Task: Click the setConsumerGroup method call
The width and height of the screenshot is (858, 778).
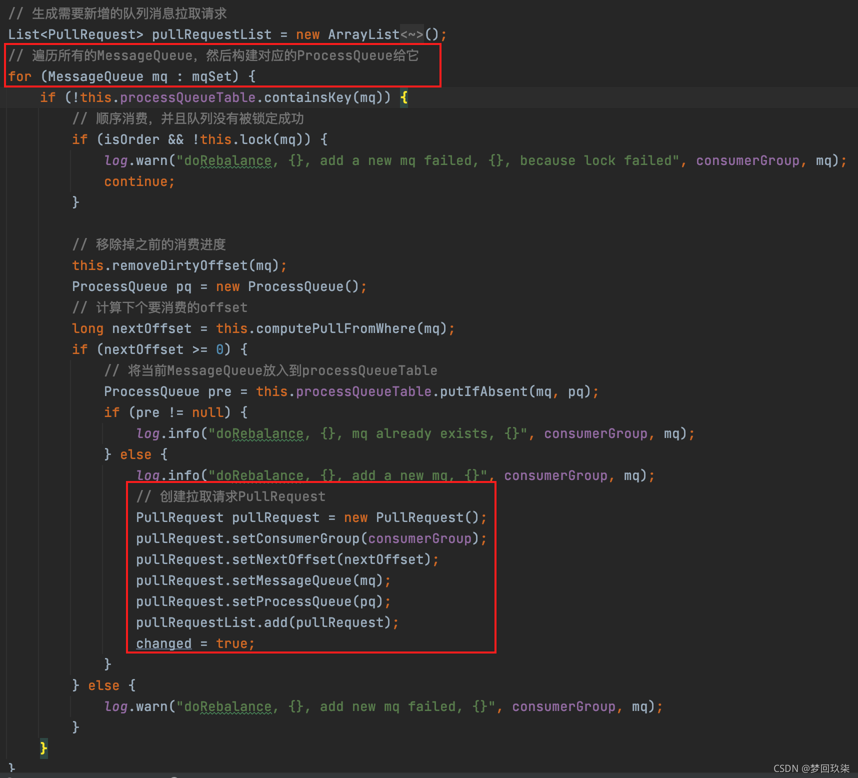Action: (295, 538)
